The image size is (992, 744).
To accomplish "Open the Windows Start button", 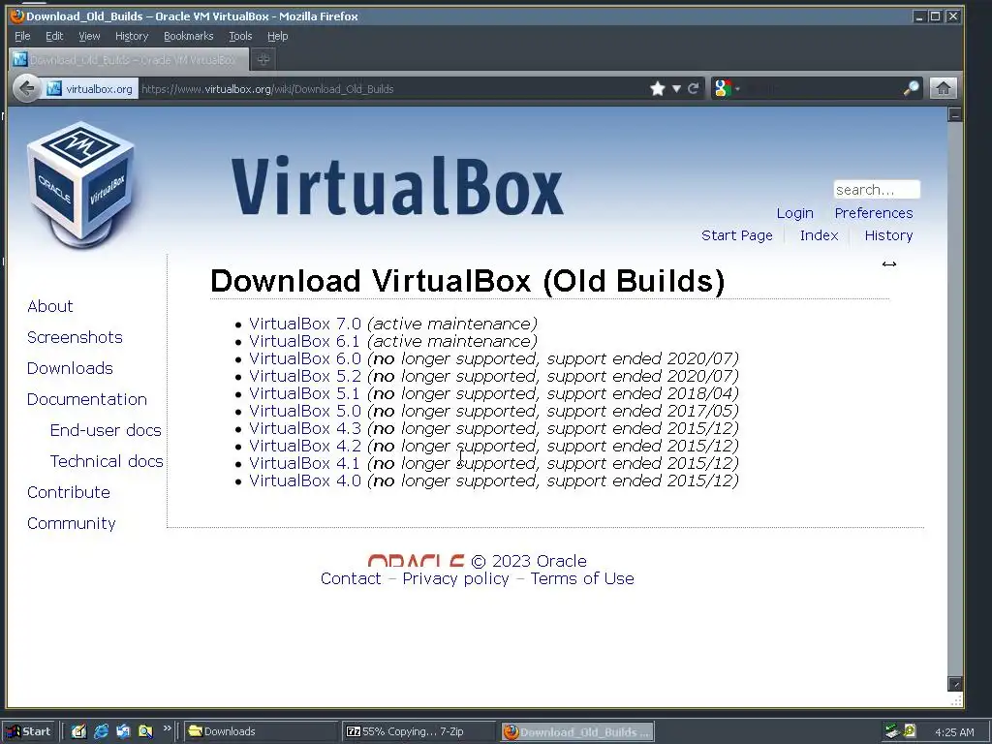I will [x=29, y=731].
